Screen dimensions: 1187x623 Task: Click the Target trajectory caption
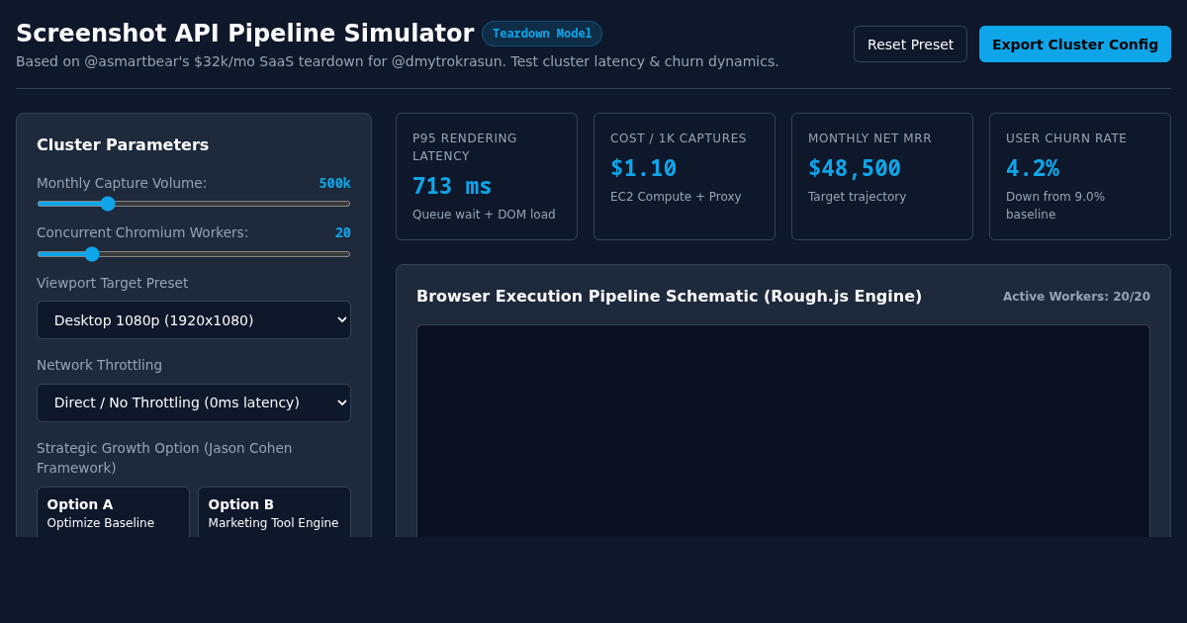(x=857, y=197)
